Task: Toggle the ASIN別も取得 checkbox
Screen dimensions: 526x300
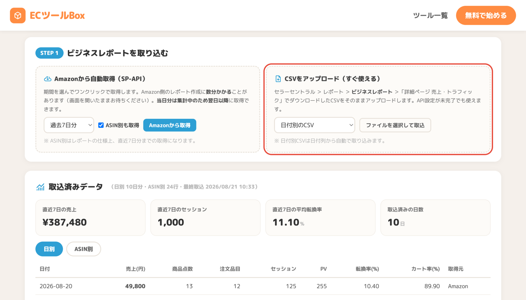Action: click(x=101, y=125)
